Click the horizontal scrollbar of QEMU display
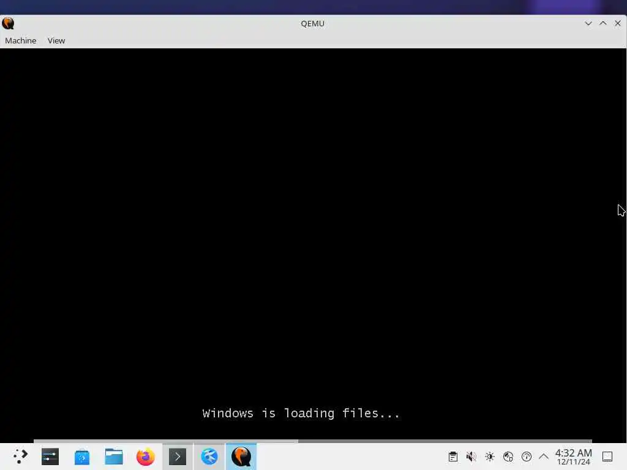The height and width of the screenshot is (470, 627). tap(313, 441)
